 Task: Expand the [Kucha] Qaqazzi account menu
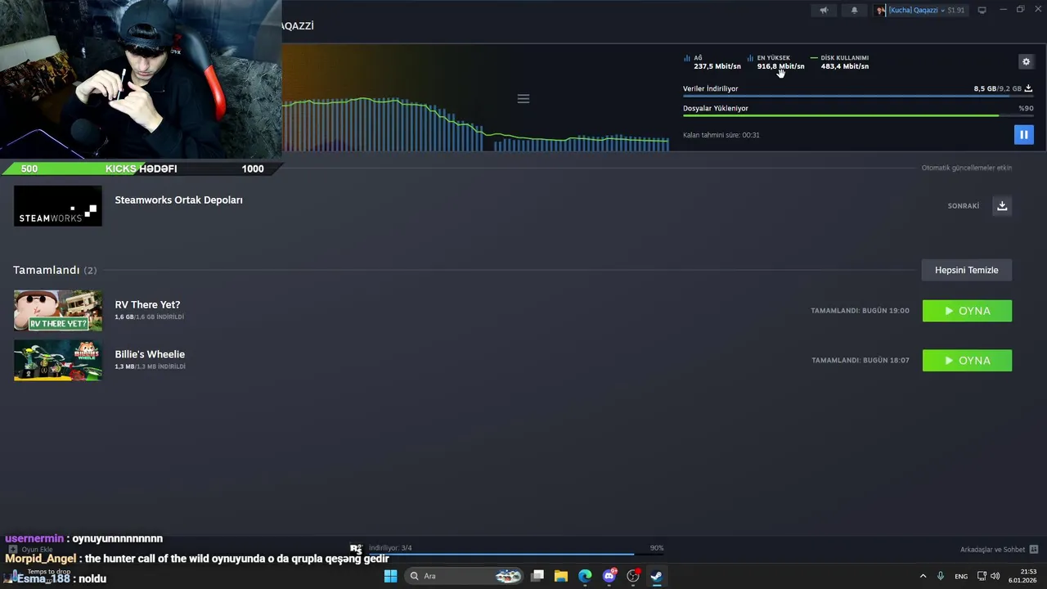click(x=921, y=11)
